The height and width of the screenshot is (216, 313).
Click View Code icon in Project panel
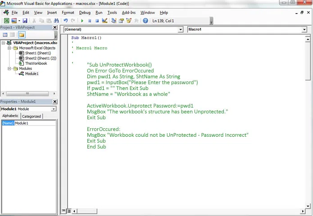(x=5, y=35)
